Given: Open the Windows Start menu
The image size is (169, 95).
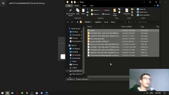Looking at the screenshot, I should tap(2, 93).
